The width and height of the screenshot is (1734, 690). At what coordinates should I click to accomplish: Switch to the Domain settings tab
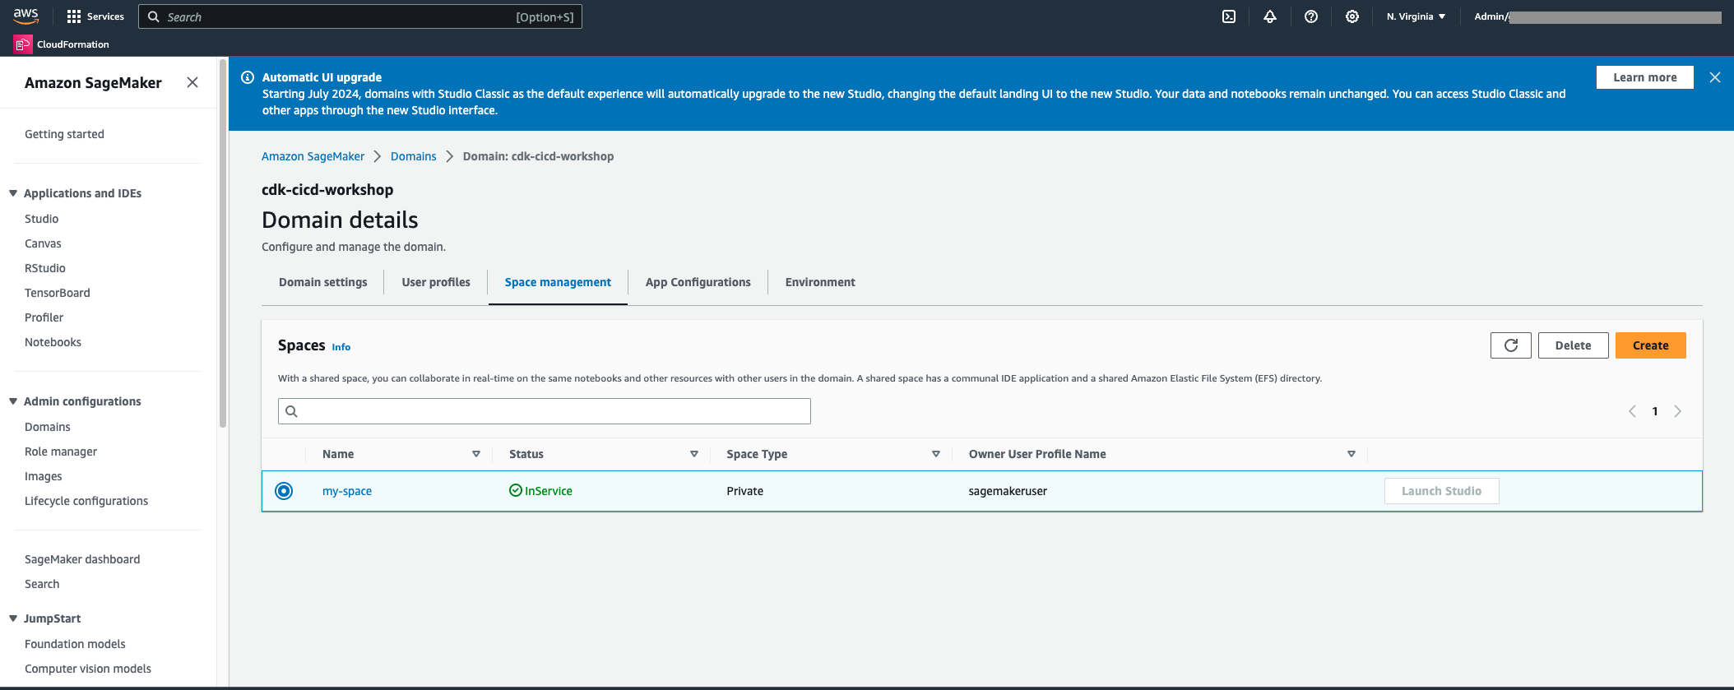(x=323, y=282)
